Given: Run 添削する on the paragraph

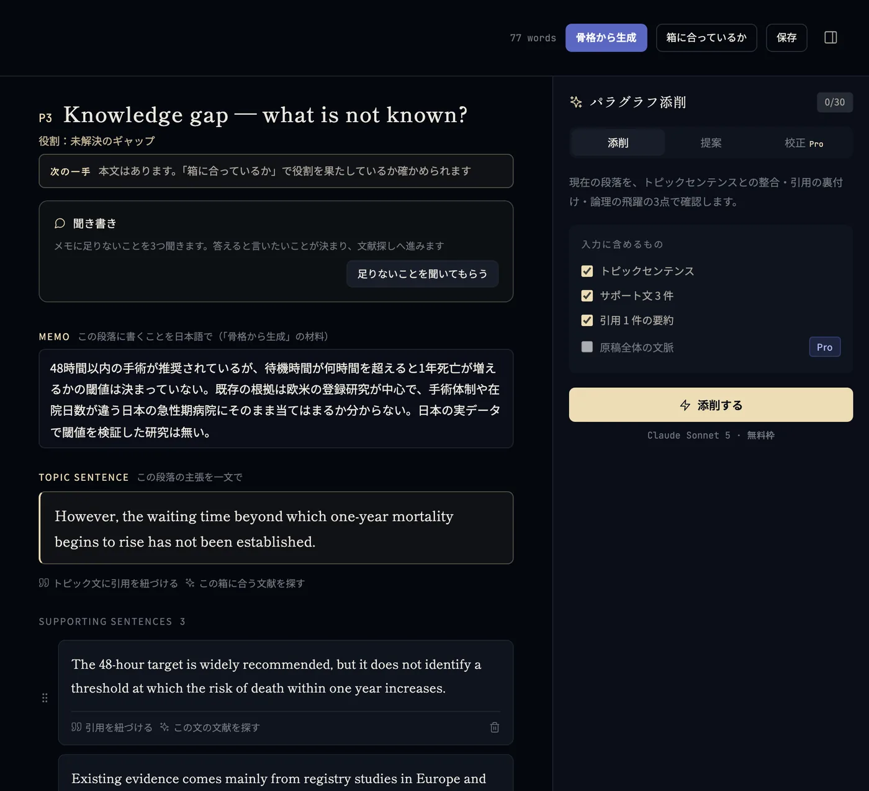Looking at the screenshot, I should tap(711, 405).
